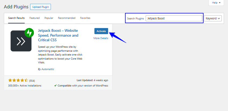
Task: Open the Automattic author link
Action: 48,69
